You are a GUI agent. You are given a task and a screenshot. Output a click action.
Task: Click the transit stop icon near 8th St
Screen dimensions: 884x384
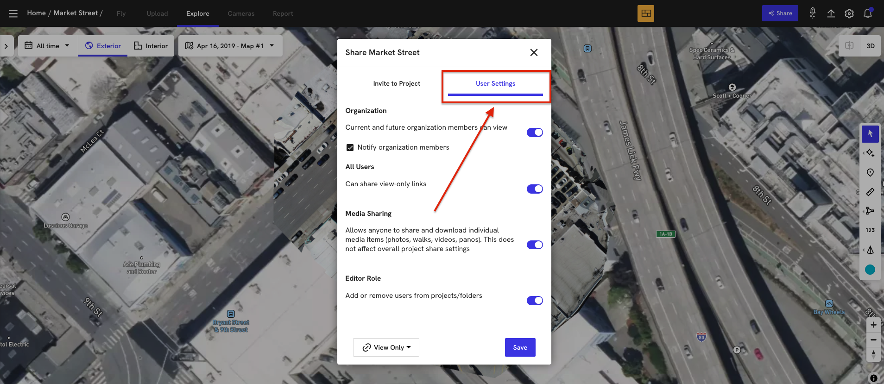click(x=587, y=49)
